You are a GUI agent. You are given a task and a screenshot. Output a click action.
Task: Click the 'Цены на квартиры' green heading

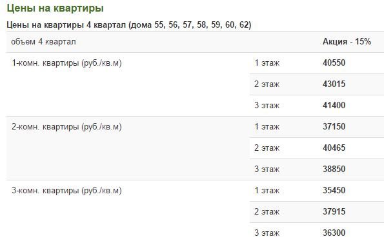pos(55,8)
